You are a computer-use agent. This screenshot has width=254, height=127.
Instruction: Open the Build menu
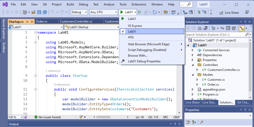pos(70,4)
